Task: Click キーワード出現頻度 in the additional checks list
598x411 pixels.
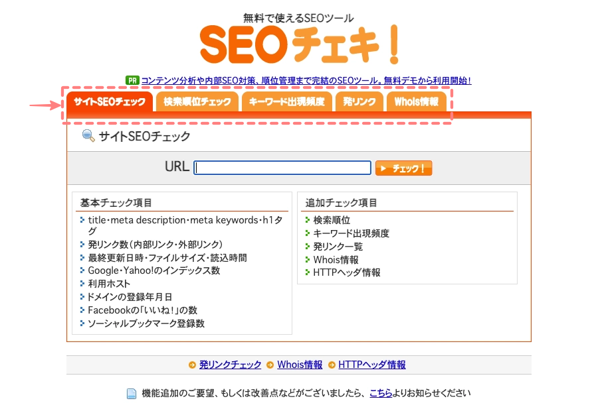Action: click(x=351, y=233)
